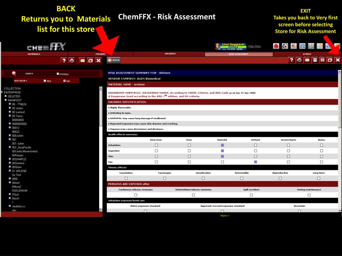
Task: Click the table grid icon in right toolbar
Action: (322, 60)
